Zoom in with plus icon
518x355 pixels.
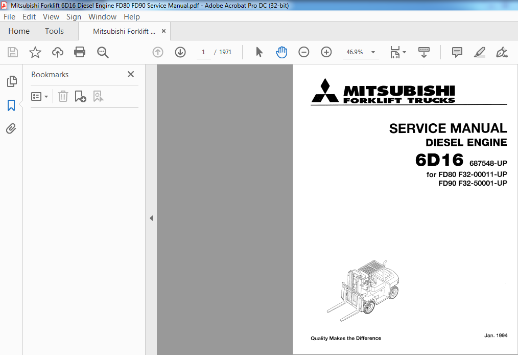[x=326, y=52]
